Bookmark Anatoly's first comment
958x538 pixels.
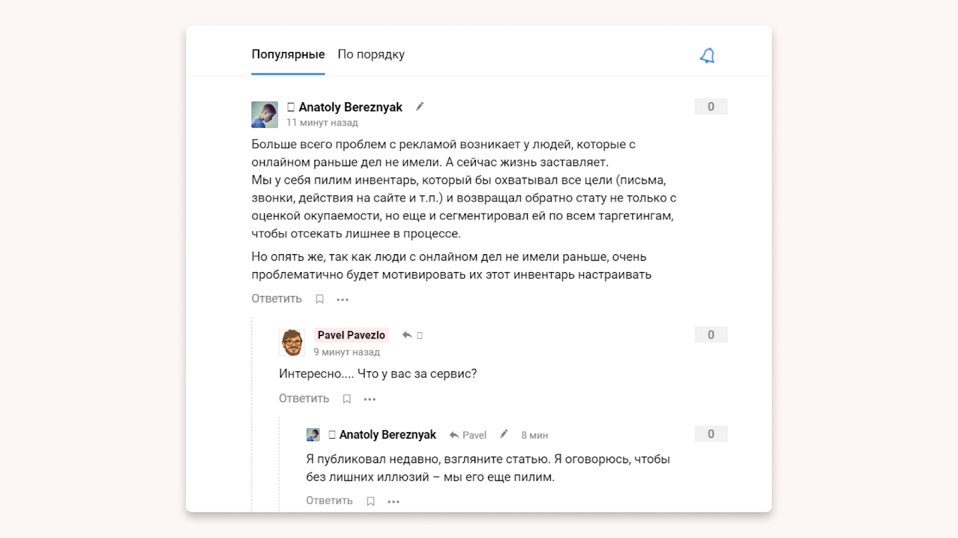point(320,299)
